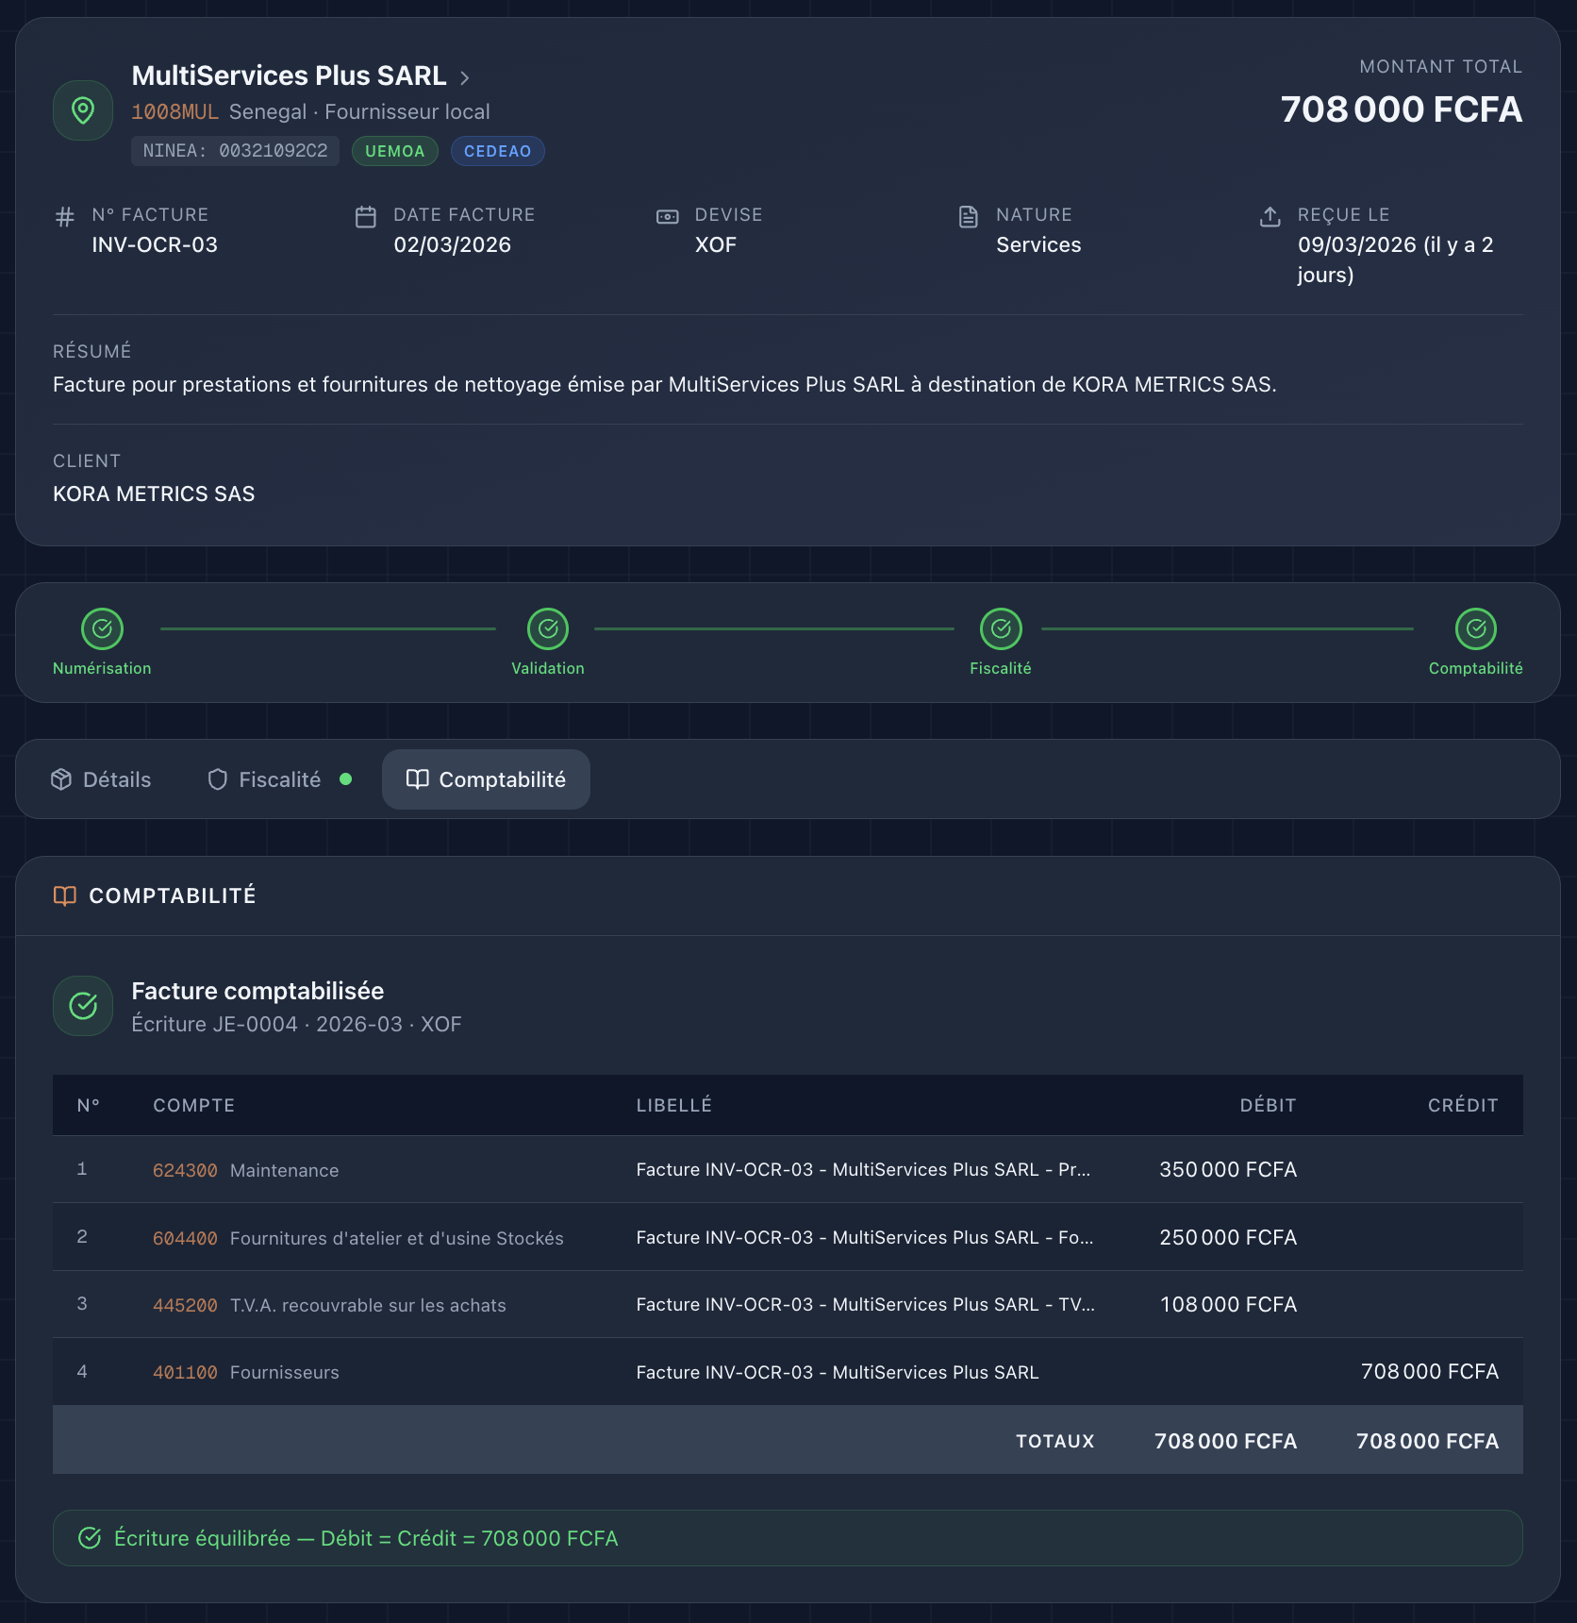Click the card icon next to Devise
Image resolution: width=1577 pixels, height=1623 pixels.
pyautogui.click(x=668, y=216)
